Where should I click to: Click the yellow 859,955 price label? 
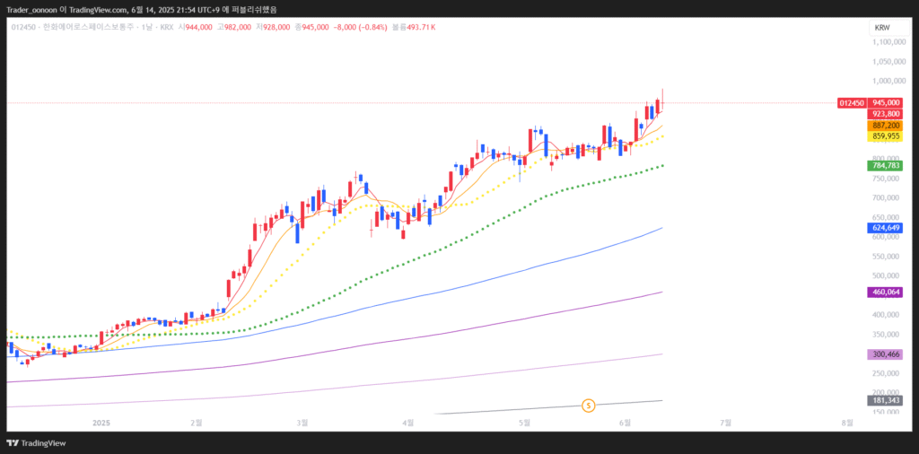pos(886,136)
